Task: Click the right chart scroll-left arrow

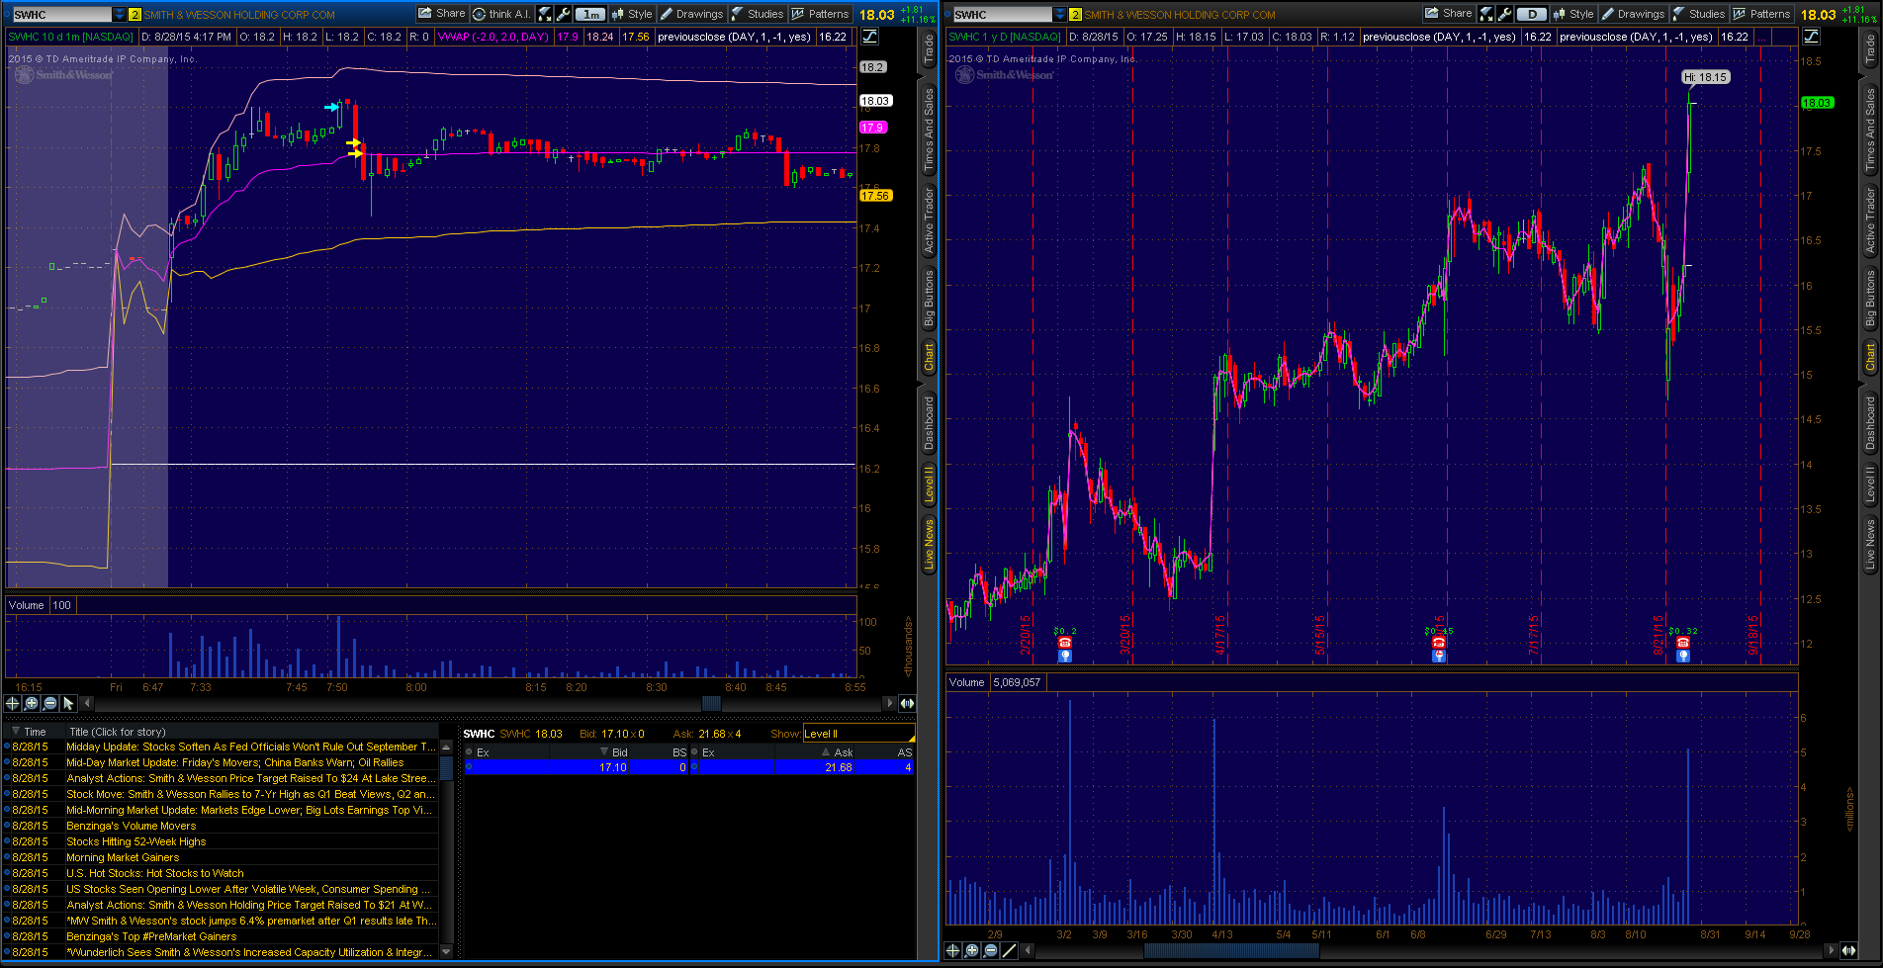Action: click(x=1029, y=950)
